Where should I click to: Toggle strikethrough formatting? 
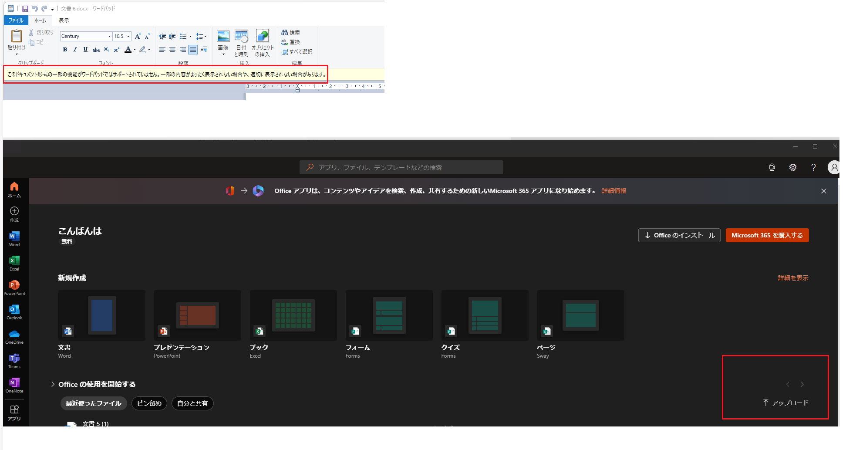coord(96,50)
